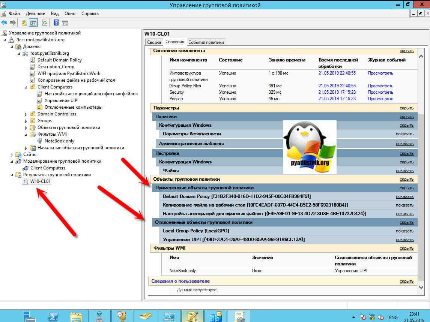430x322 pixels.
Task: Click Просмотреть link for the Security component
Action: click(x=380, y=92)
